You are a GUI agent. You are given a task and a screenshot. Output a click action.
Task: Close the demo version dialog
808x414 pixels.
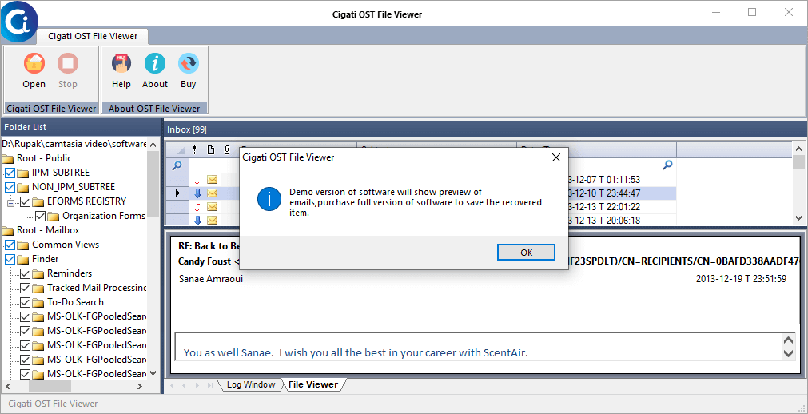pyautogui.click(x=556, y=157)
